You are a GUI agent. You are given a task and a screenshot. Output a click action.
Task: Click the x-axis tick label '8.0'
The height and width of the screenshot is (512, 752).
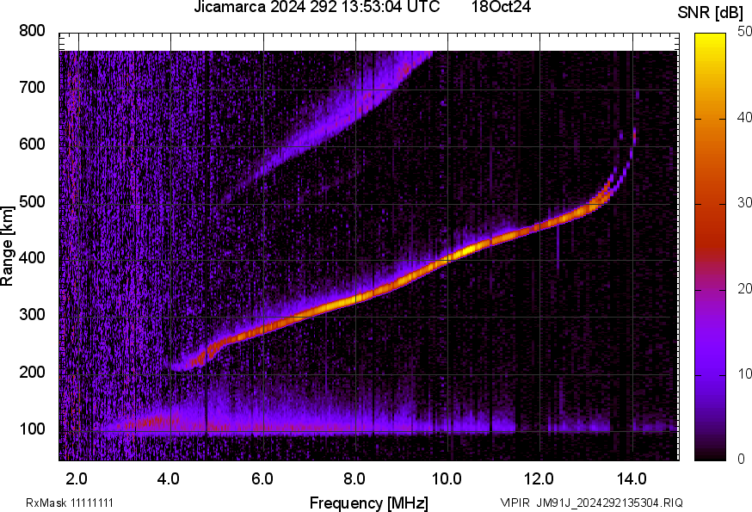click(354, 478)
